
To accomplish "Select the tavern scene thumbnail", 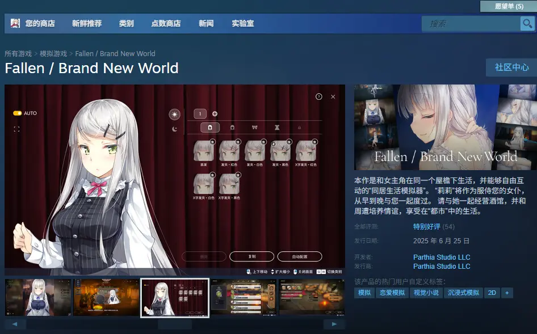I will [x=107, y=297].
